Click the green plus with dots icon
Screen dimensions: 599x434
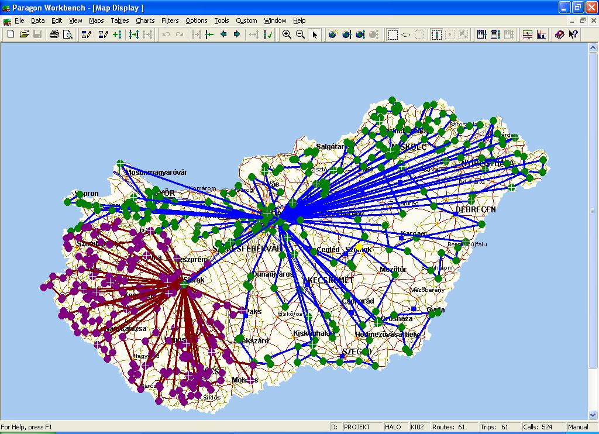[117, 35]
